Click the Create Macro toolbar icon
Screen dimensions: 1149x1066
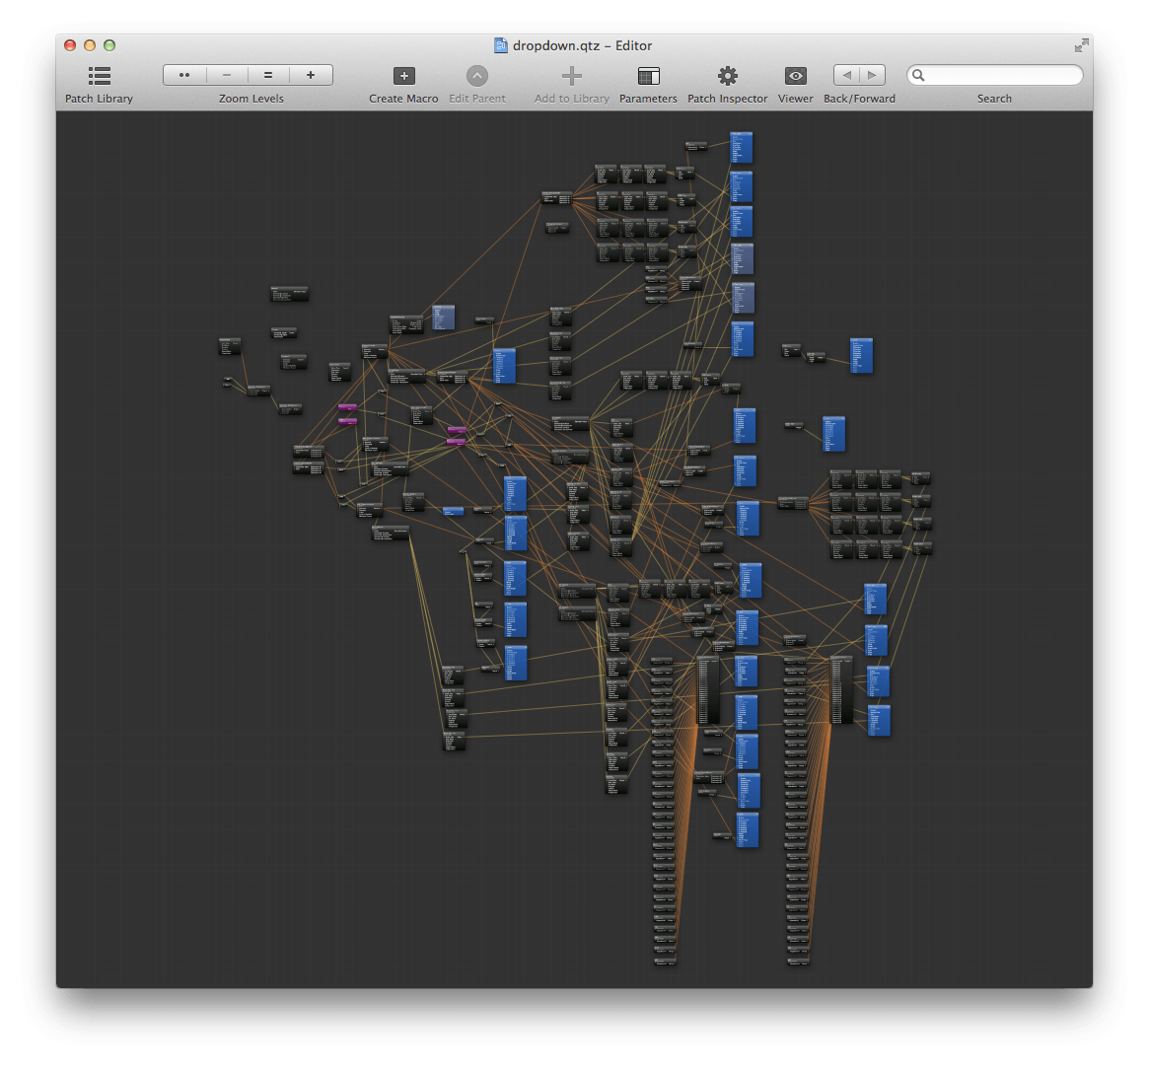click(x=403, y=76)
